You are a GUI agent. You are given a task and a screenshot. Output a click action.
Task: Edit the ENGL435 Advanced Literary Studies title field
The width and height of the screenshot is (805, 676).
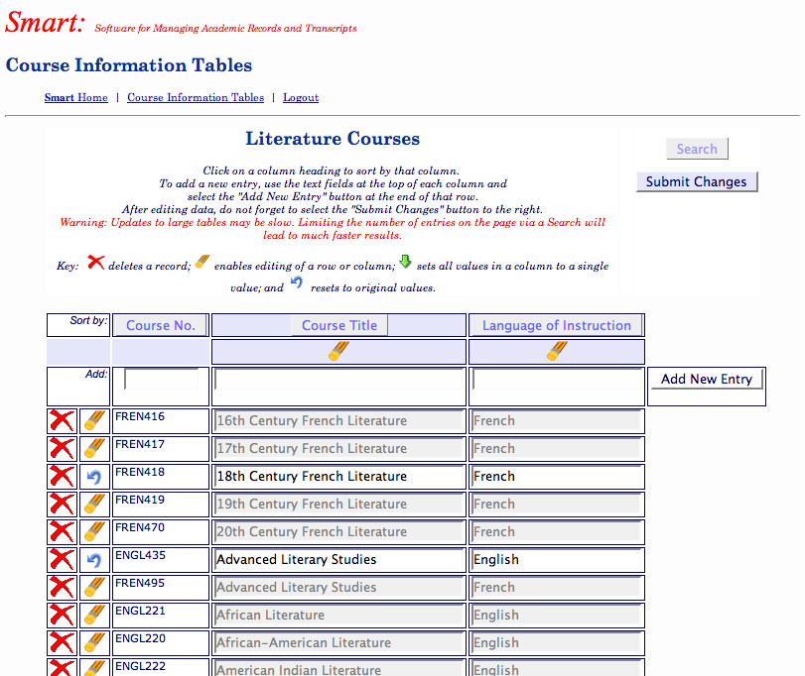(x=338, y=559)
